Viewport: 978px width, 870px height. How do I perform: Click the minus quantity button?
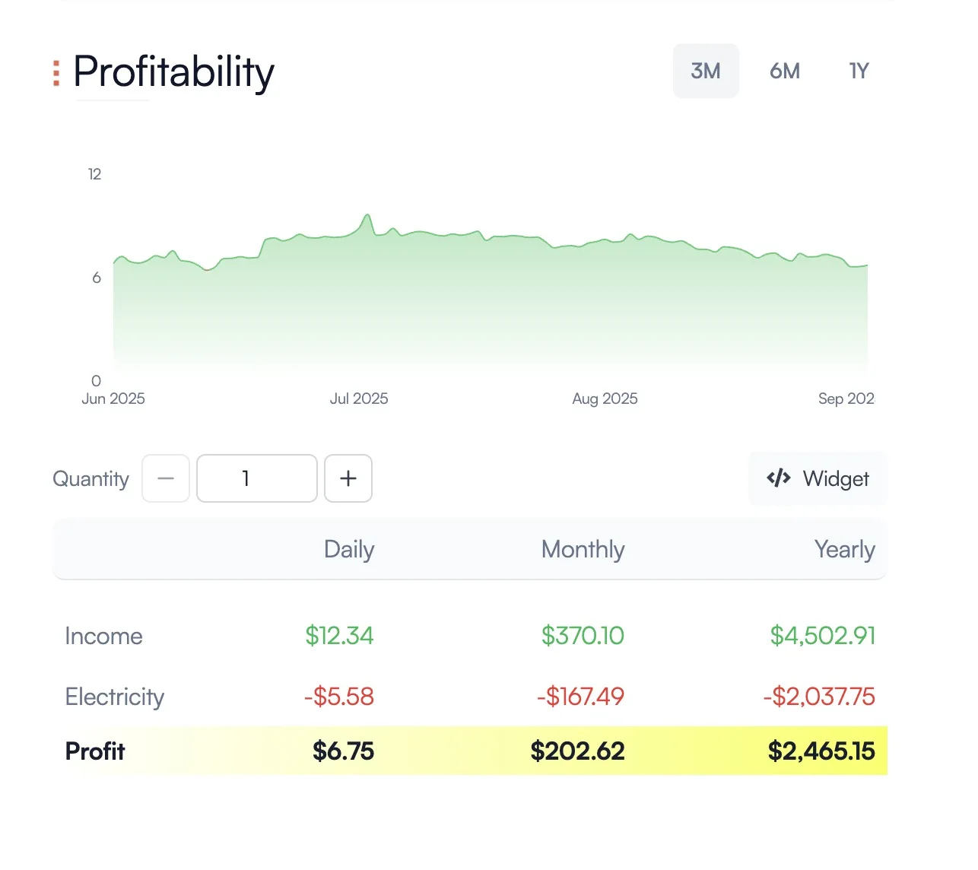tap(166, 478)
